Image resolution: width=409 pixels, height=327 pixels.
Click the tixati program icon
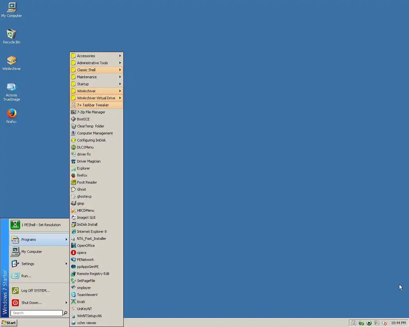pos(73,302)
